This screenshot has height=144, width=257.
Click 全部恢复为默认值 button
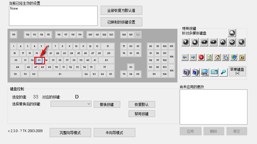click(x=121, y=10)
